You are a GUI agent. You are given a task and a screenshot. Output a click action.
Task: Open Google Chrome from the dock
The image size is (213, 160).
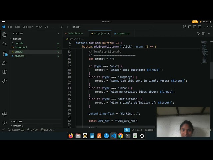tap(120, 136)
